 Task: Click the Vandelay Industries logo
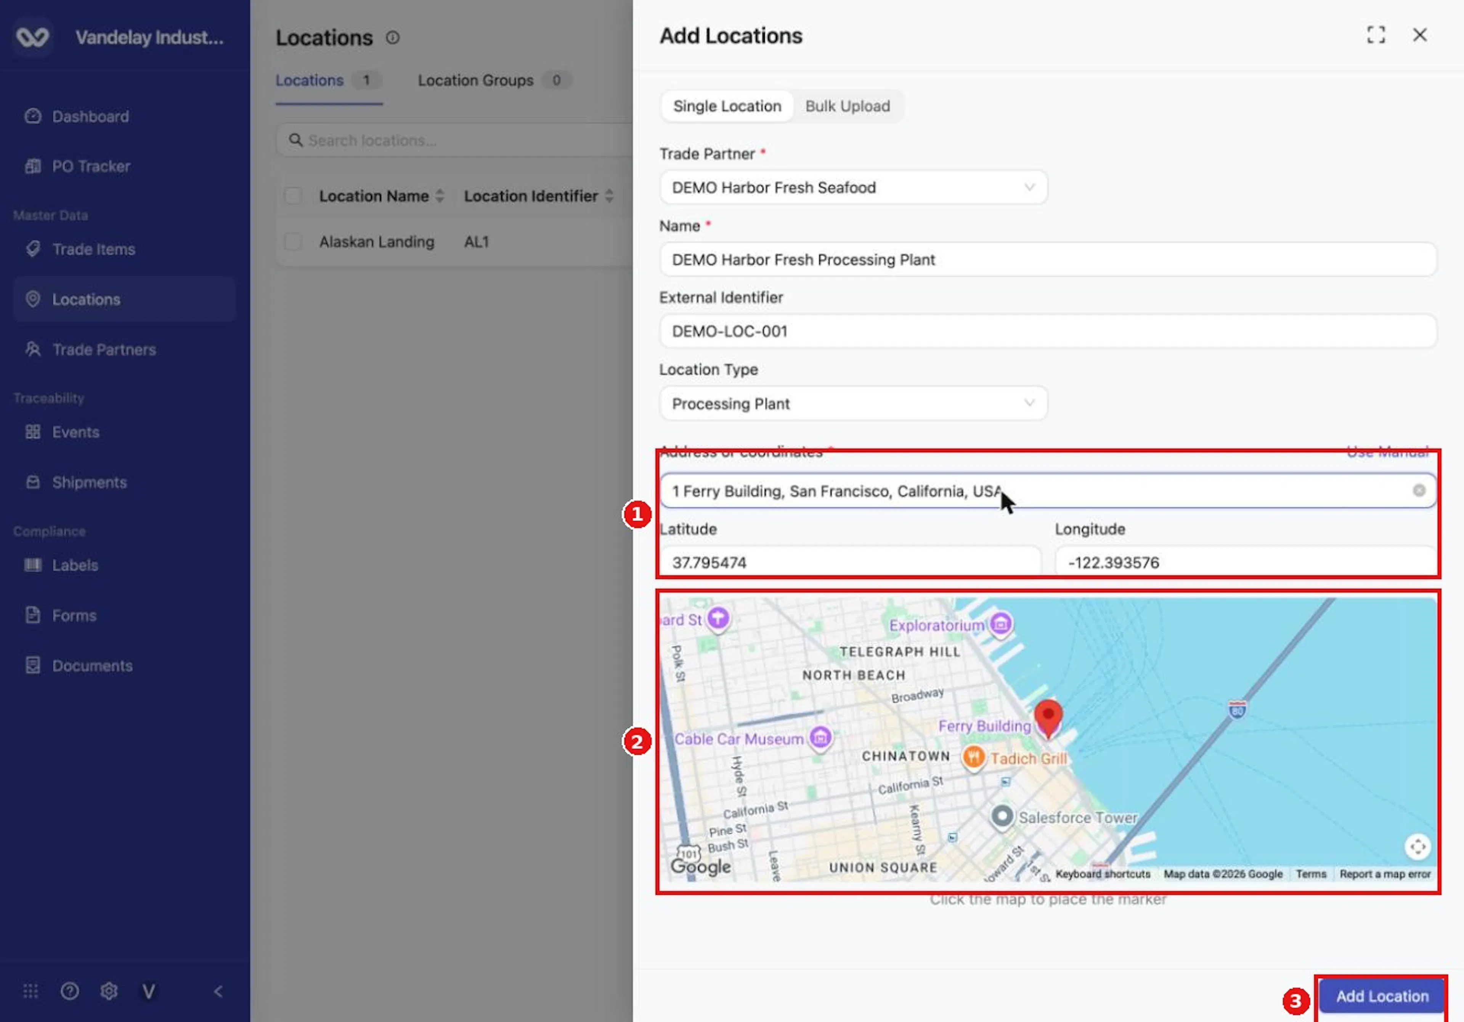click(x=32, y=38)
